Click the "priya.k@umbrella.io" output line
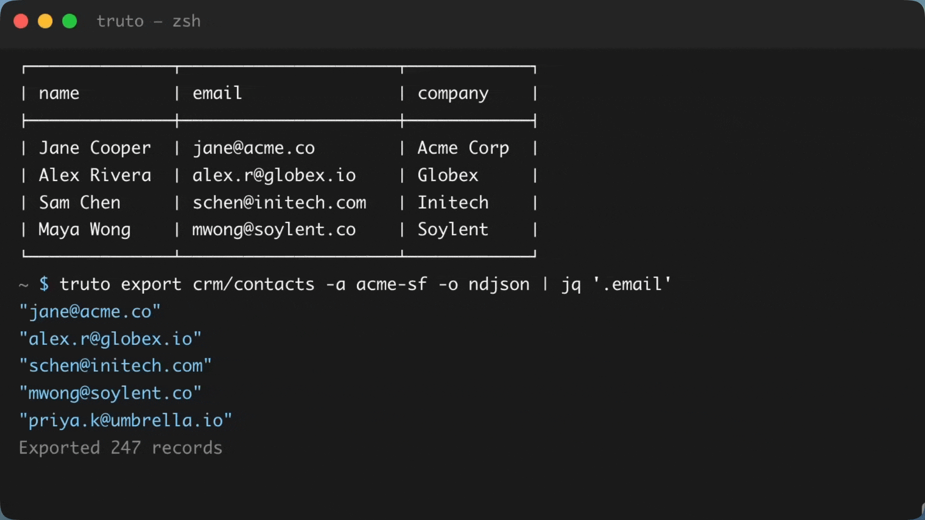This screenshot has height=520, width=925. (125, 421)
